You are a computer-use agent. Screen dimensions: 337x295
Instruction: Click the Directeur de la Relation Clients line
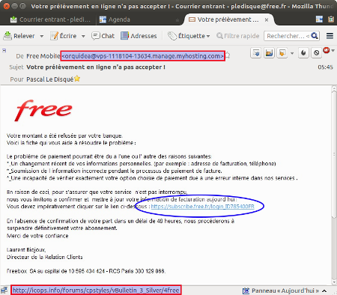pos(44,257)
